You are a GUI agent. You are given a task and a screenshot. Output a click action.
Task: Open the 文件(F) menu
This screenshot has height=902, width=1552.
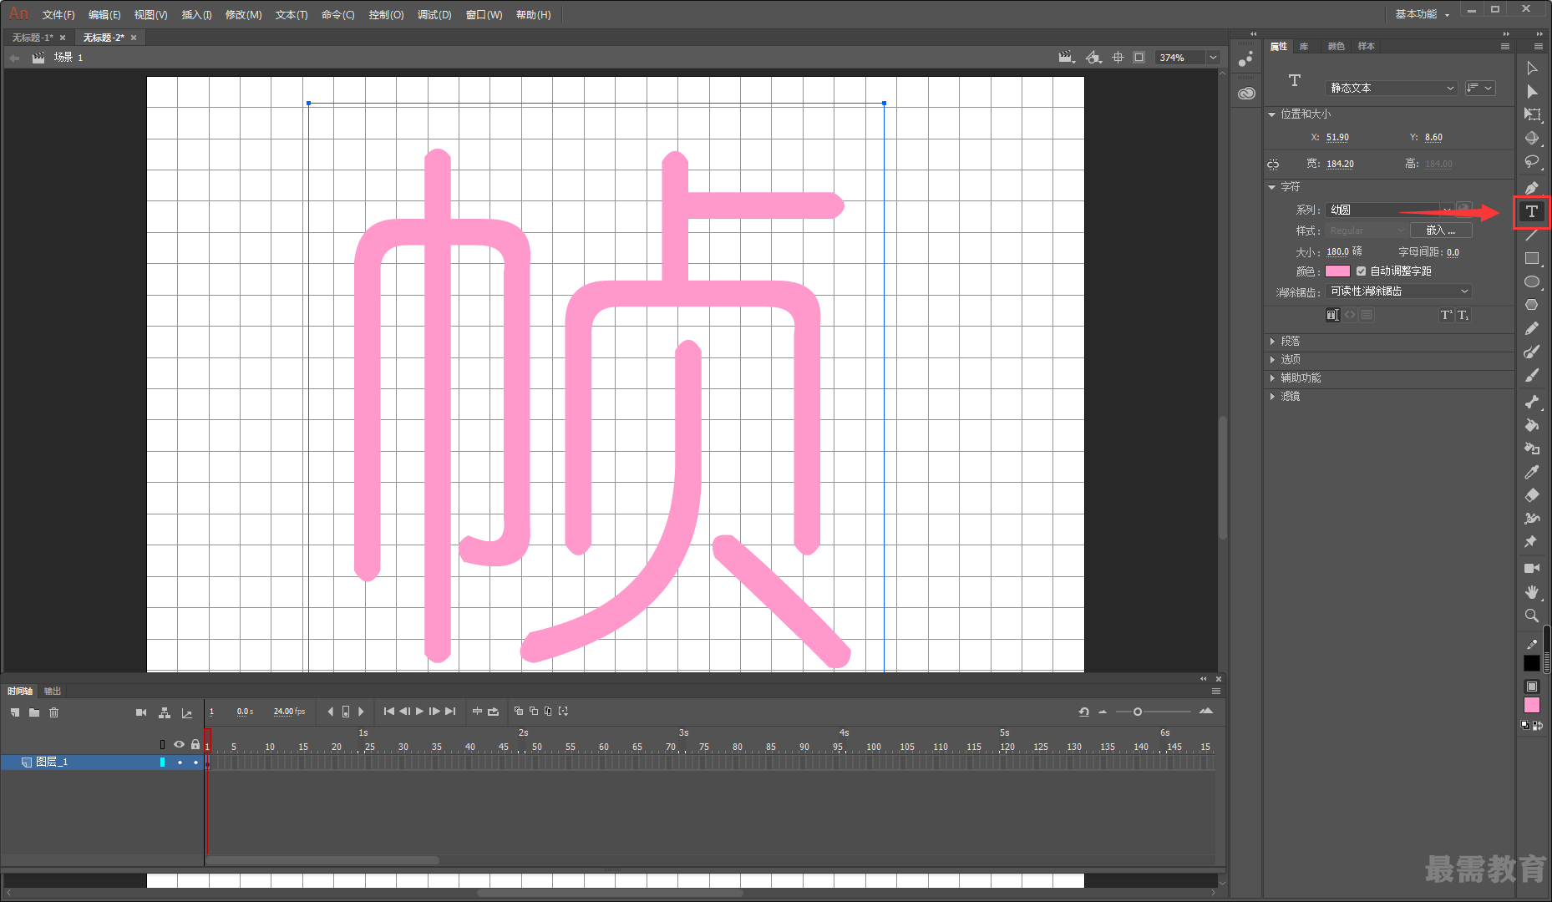[x=58, y=15]
